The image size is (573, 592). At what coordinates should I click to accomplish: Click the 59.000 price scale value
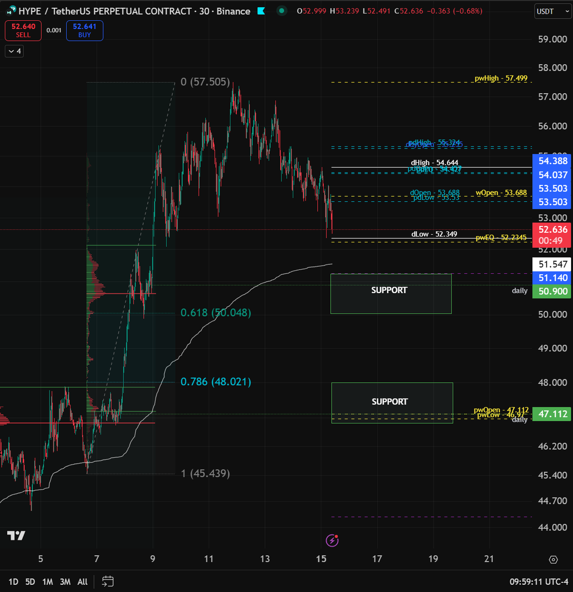[552, 39]
